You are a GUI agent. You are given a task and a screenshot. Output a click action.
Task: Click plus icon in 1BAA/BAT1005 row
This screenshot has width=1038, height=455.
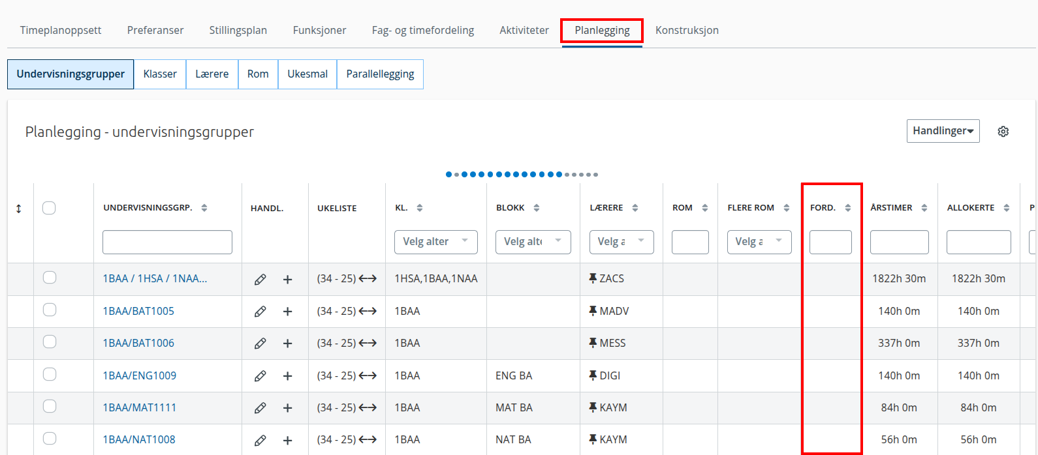click(x=287, y=312)
